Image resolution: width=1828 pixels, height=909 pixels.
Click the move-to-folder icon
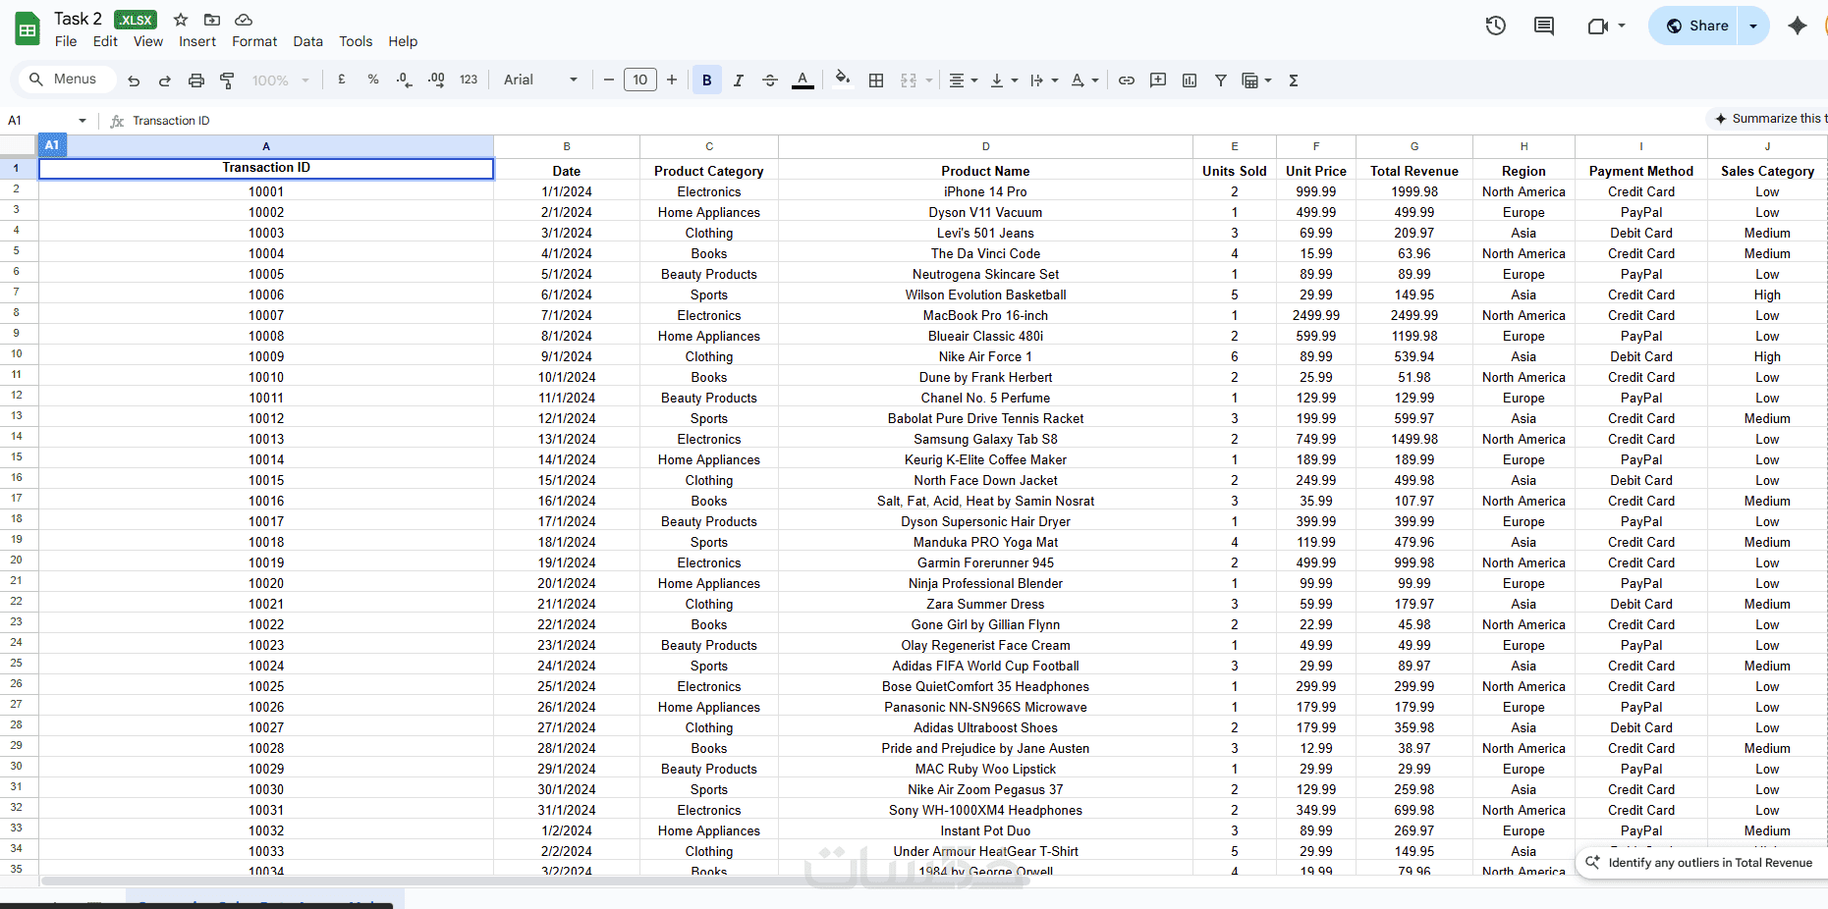[212, 20]
